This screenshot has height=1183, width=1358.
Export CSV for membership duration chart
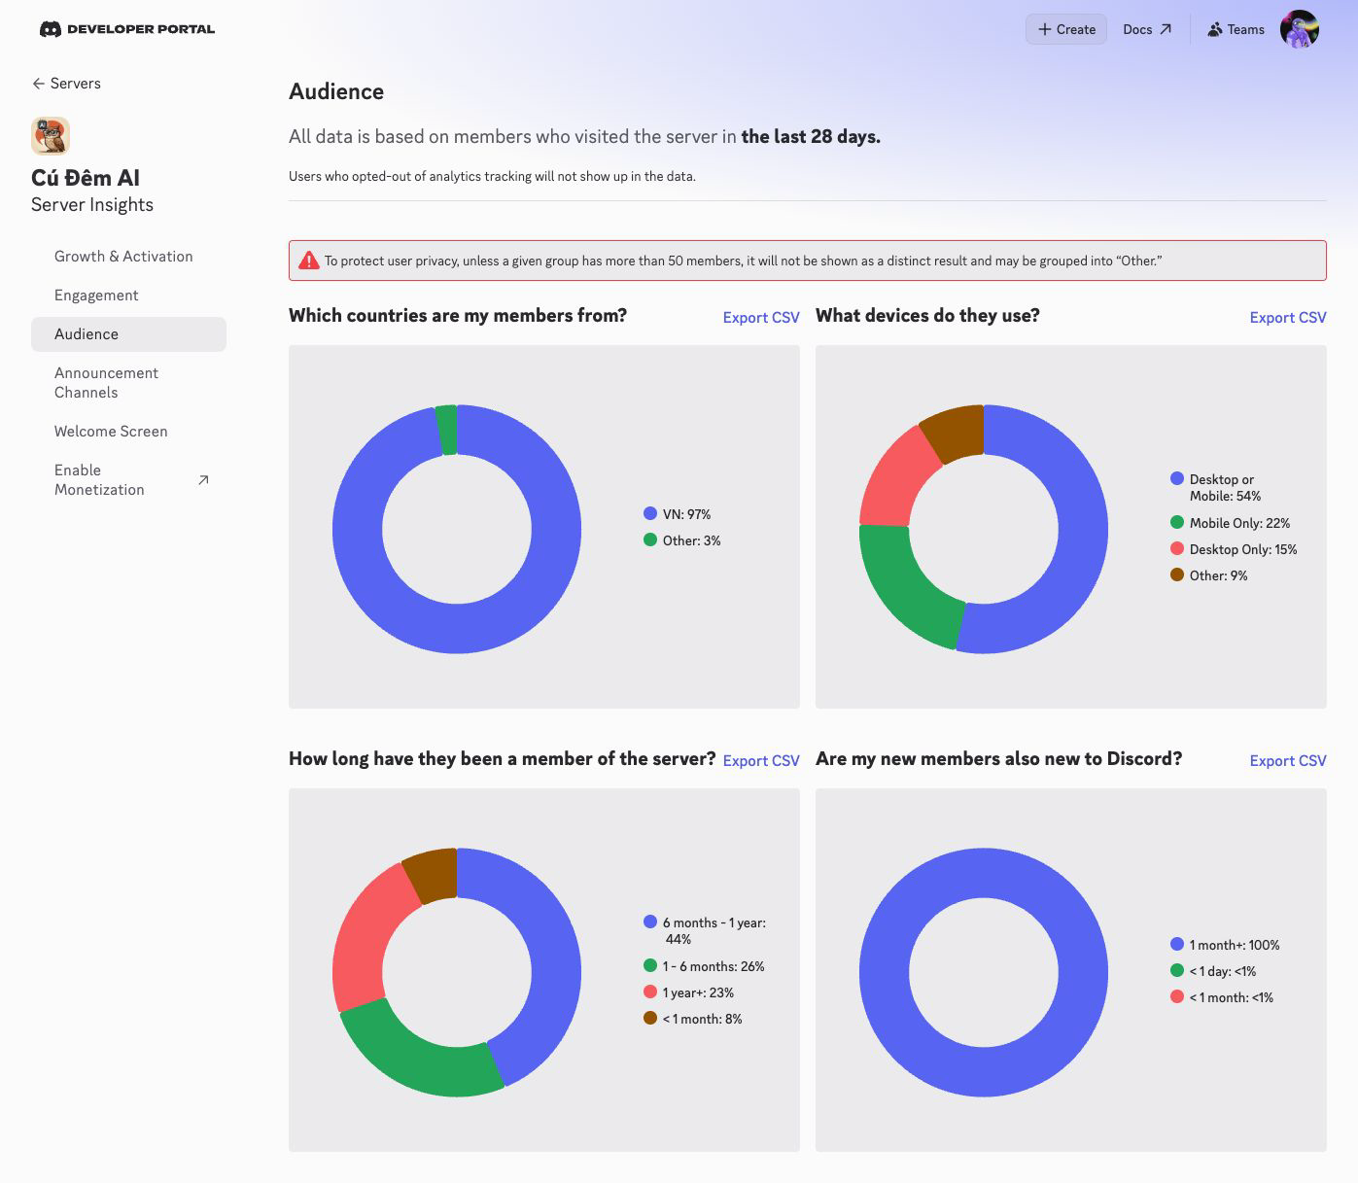(761, 761)
